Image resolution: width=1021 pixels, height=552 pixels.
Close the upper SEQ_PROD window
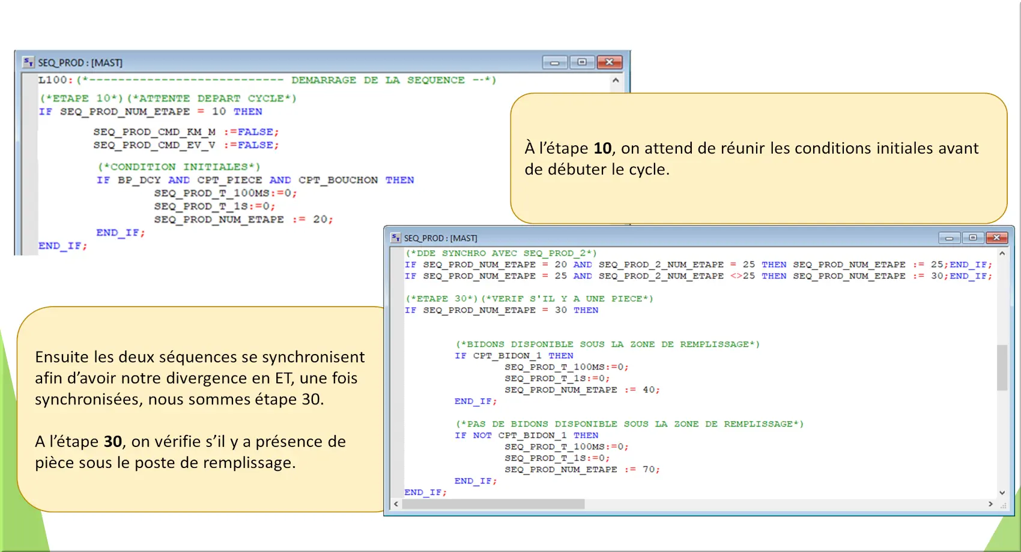coord(609,62)
